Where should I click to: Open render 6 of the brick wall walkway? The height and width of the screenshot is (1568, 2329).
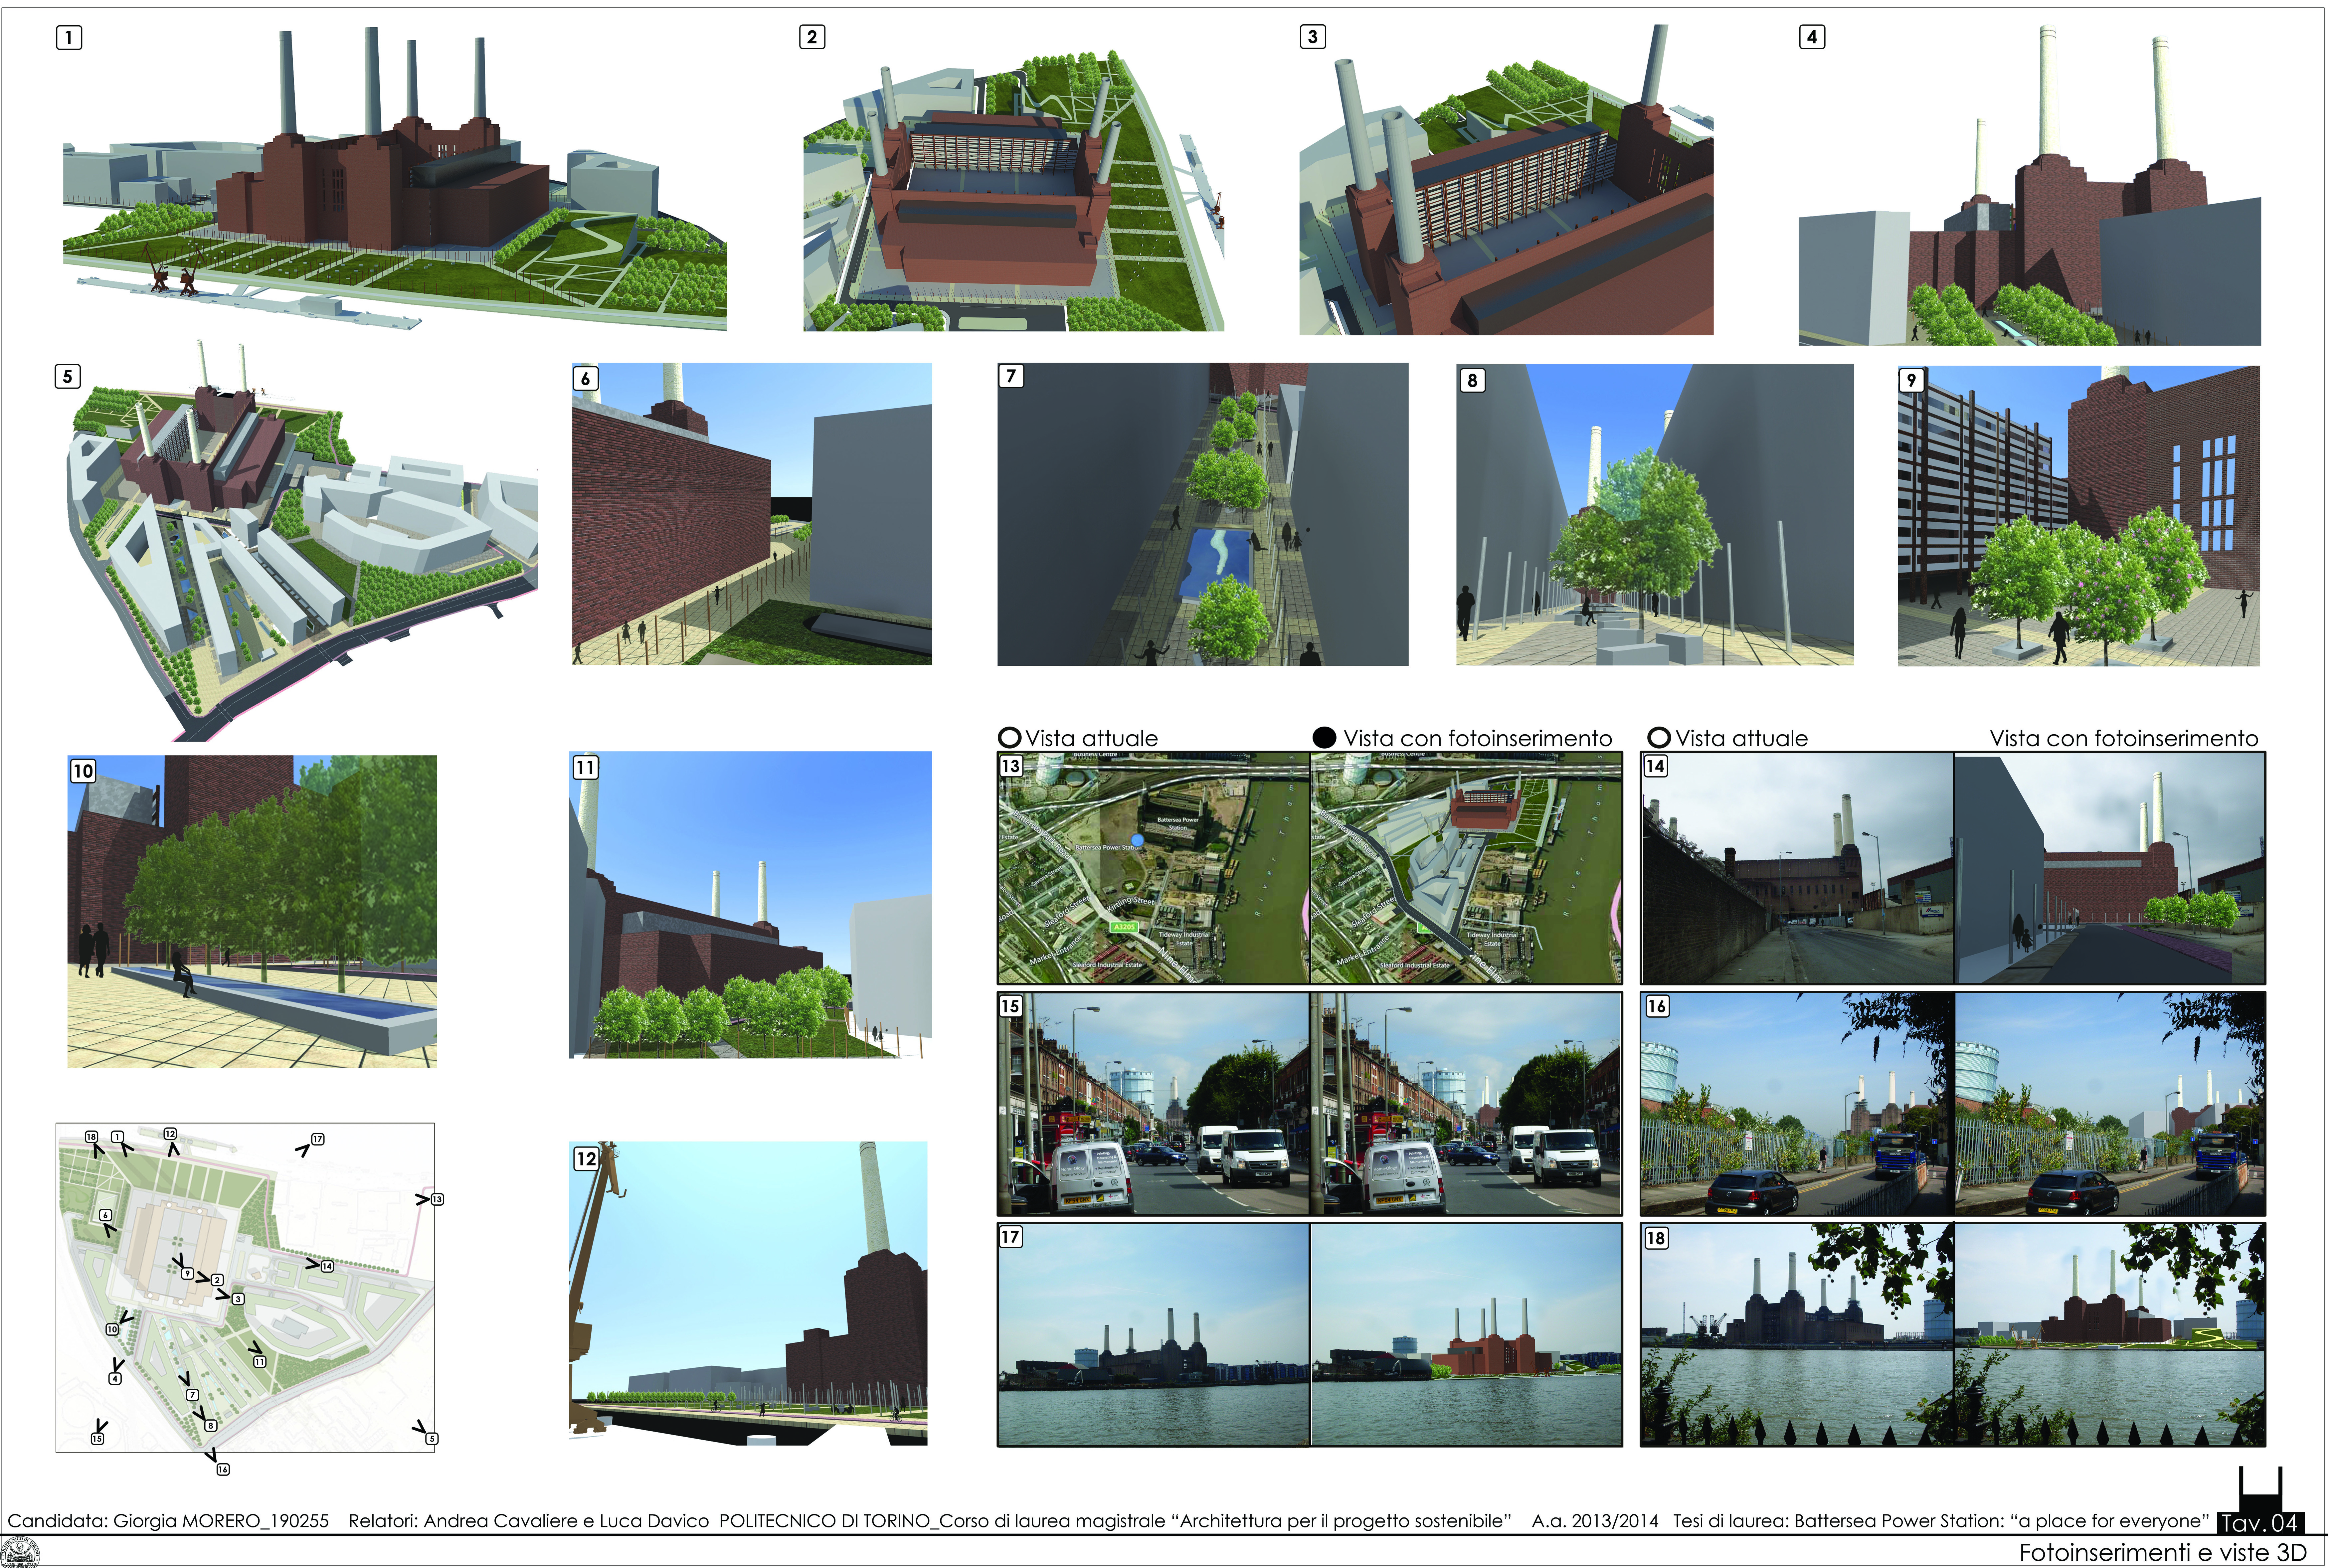[x=752, y=514]
